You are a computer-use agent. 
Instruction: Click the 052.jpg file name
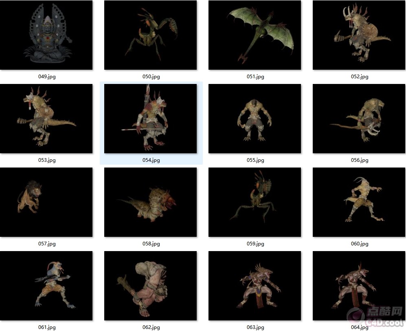[360, 77]
